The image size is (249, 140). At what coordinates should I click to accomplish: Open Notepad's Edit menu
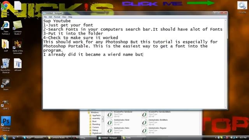50,17
